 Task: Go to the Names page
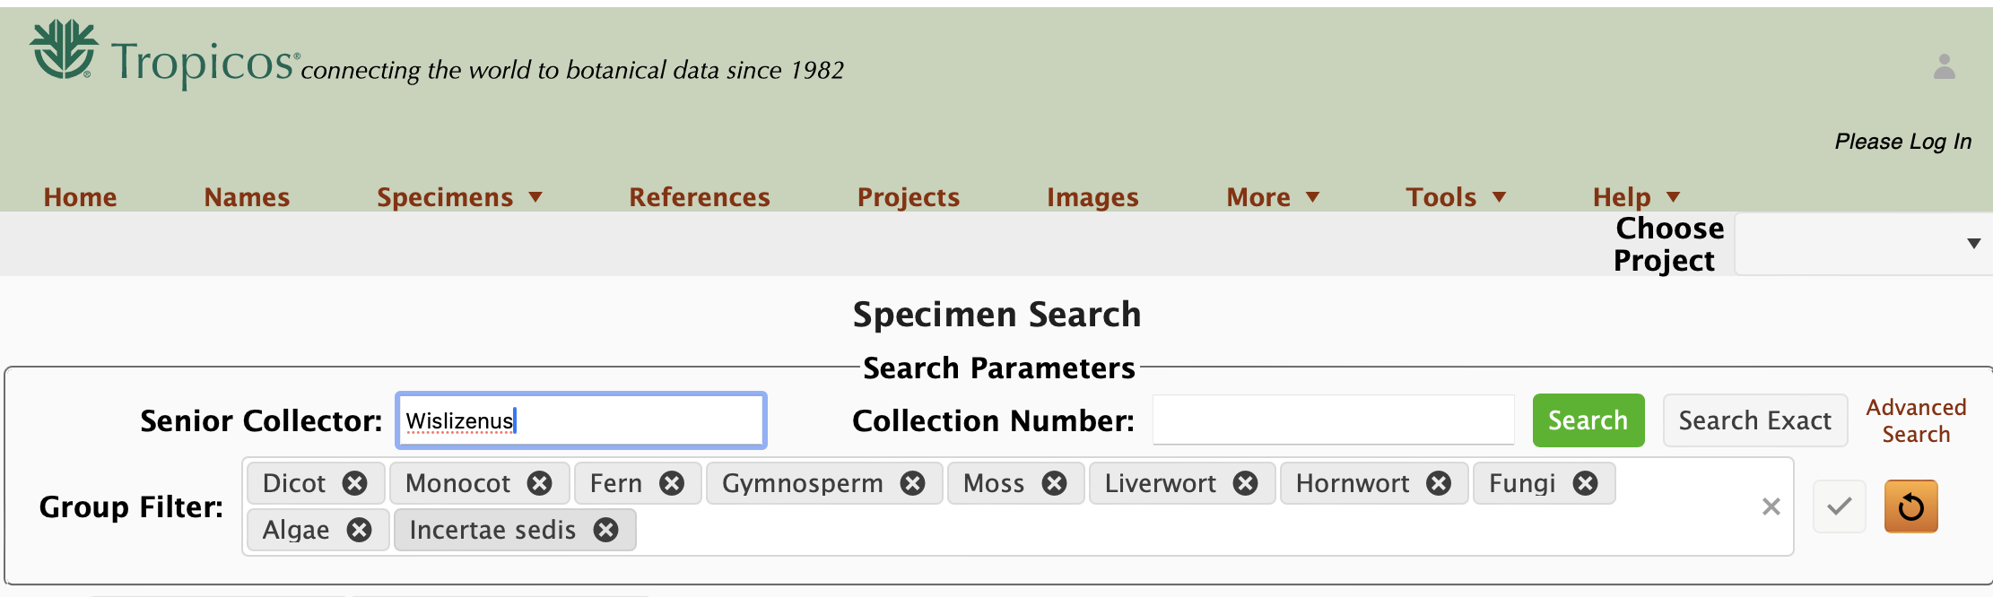click(x=247, y=197)
